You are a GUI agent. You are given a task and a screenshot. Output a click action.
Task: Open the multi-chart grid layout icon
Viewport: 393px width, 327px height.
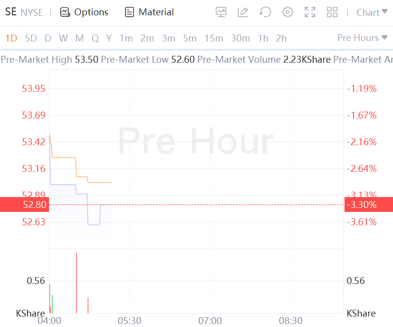(x=332, y=12)
